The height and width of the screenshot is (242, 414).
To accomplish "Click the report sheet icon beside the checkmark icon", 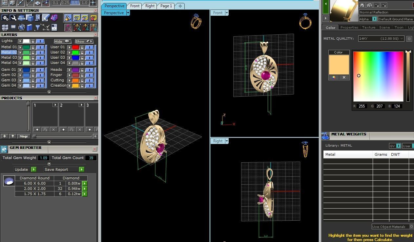I will (x=54, y=27).
